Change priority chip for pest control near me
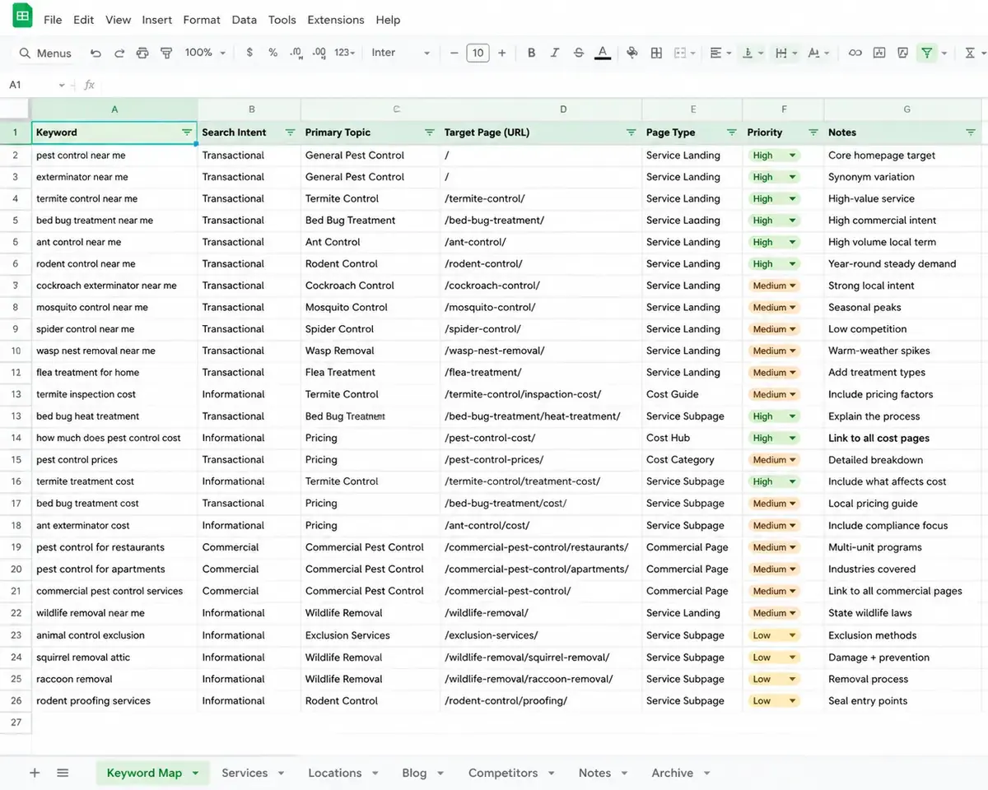This screenshot has width=988, height=790. (x=773, y=155)
